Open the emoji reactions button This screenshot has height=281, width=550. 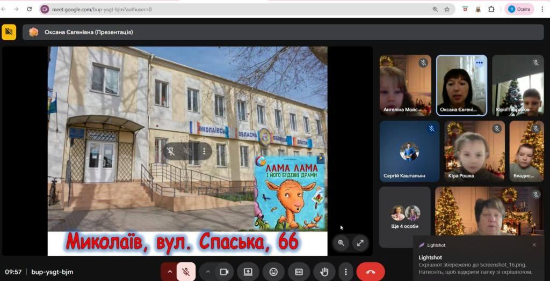click(273, 272)
